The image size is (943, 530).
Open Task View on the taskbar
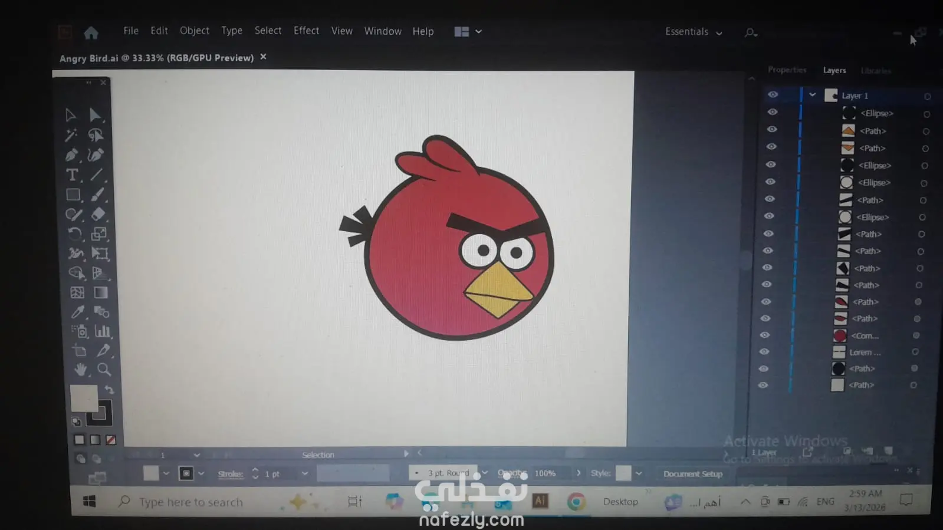click(x=354, y=502)
